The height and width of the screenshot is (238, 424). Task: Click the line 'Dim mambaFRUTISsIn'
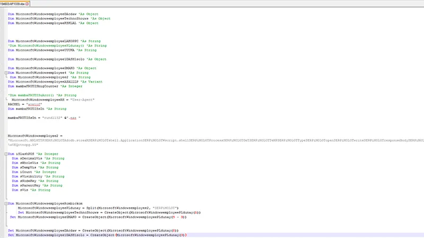coord(37,109)
